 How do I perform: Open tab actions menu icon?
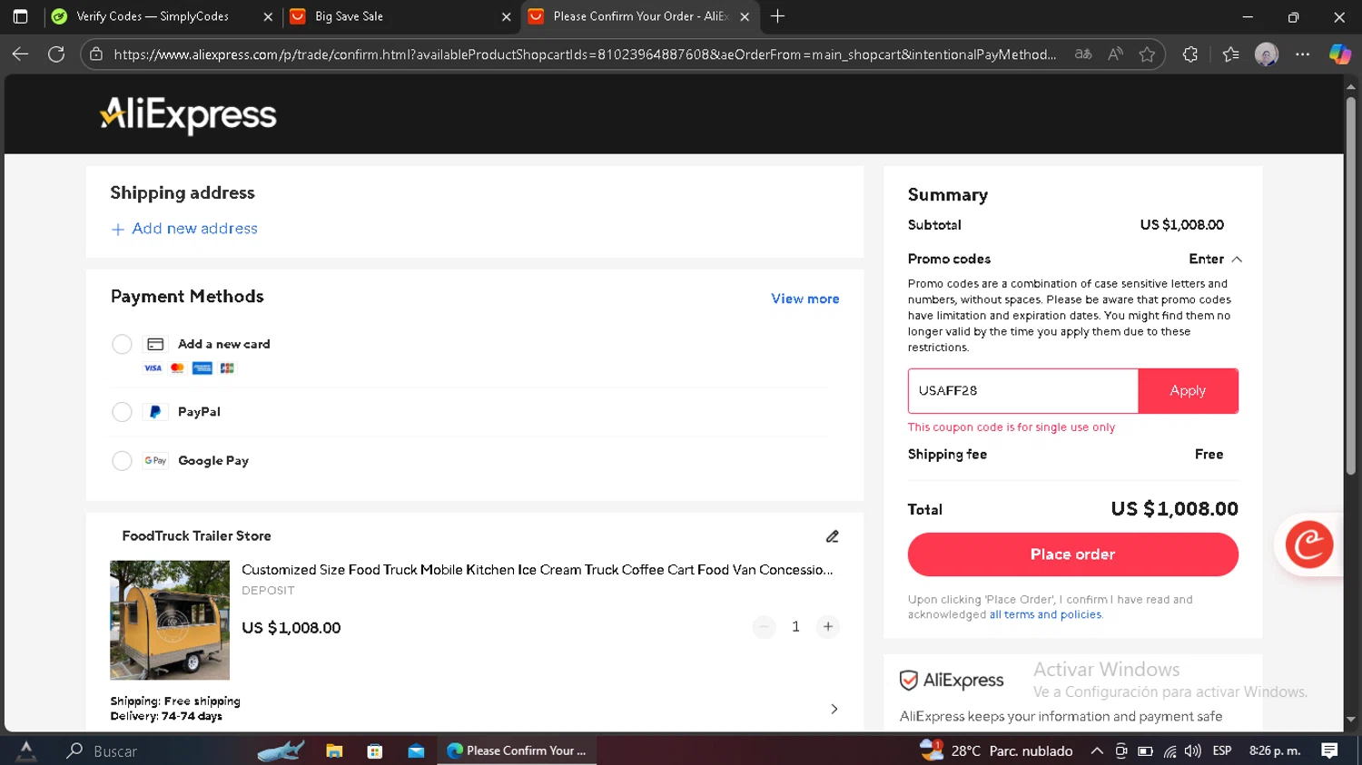[x=20, y=16]
